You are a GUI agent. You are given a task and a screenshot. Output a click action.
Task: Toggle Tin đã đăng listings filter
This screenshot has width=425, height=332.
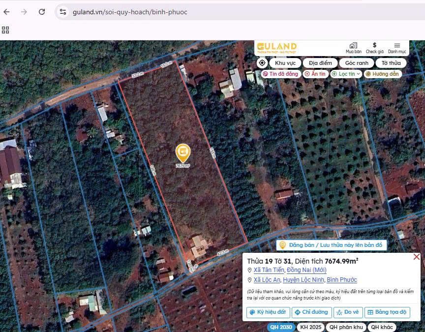coord(280,74)
